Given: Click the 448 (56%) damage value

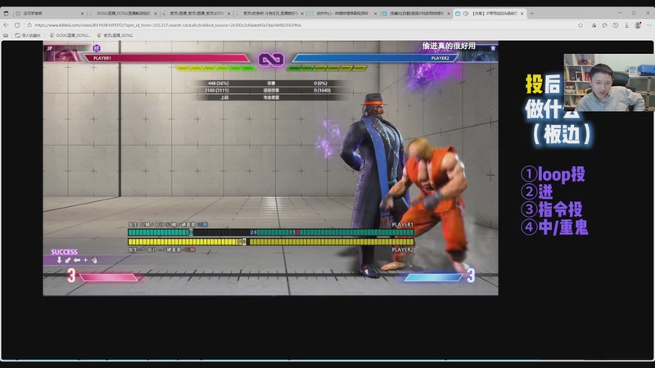Looking at the screenshot, I should coord(218,83).
